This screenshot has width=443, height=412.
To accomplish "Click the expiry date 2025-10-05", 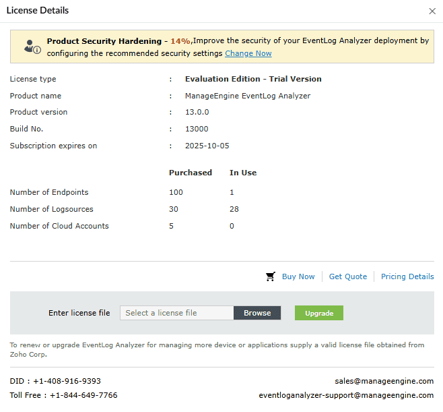I will pos(207,146).
